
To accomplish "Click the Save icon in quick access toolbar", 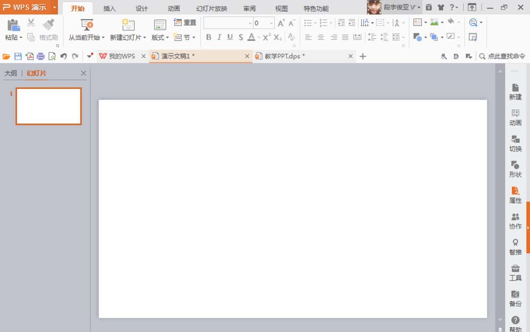I will (18, 56).
